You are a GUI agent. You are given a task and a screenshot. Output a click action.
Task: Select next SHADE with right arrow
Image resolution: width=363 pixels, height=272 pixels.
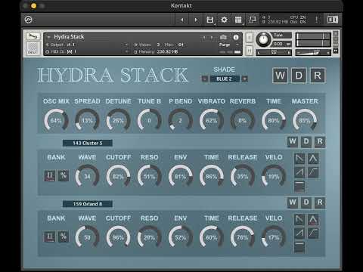[x=244, y=79]
